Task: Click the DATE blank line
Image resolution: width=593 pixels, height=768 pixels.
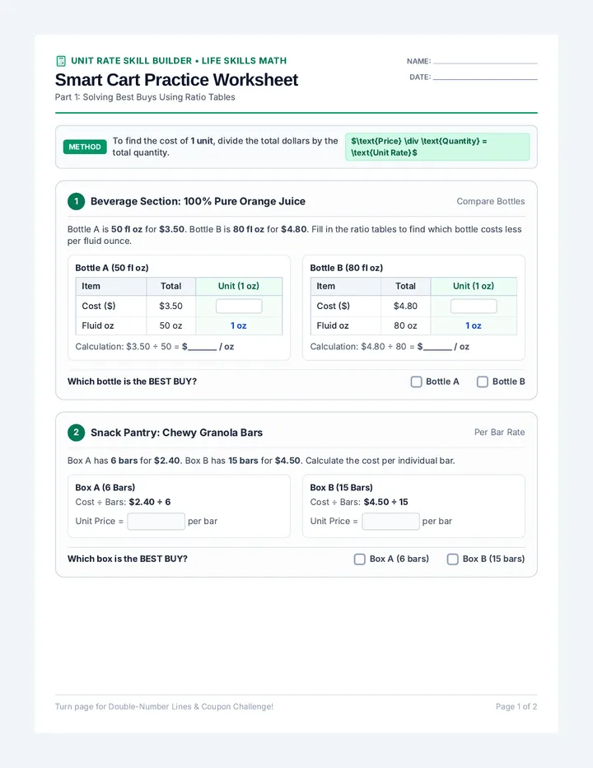Action: pyautogui.click(x=485, y=78)
